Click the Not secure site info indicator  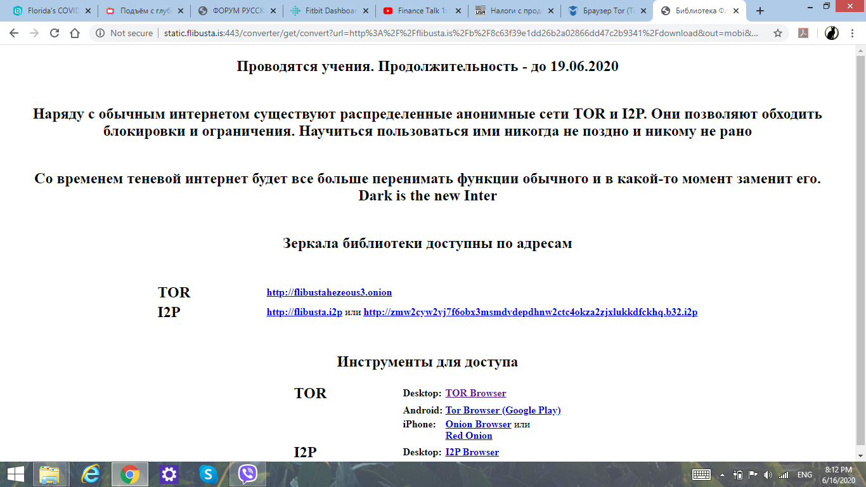[x=124, y=34]
